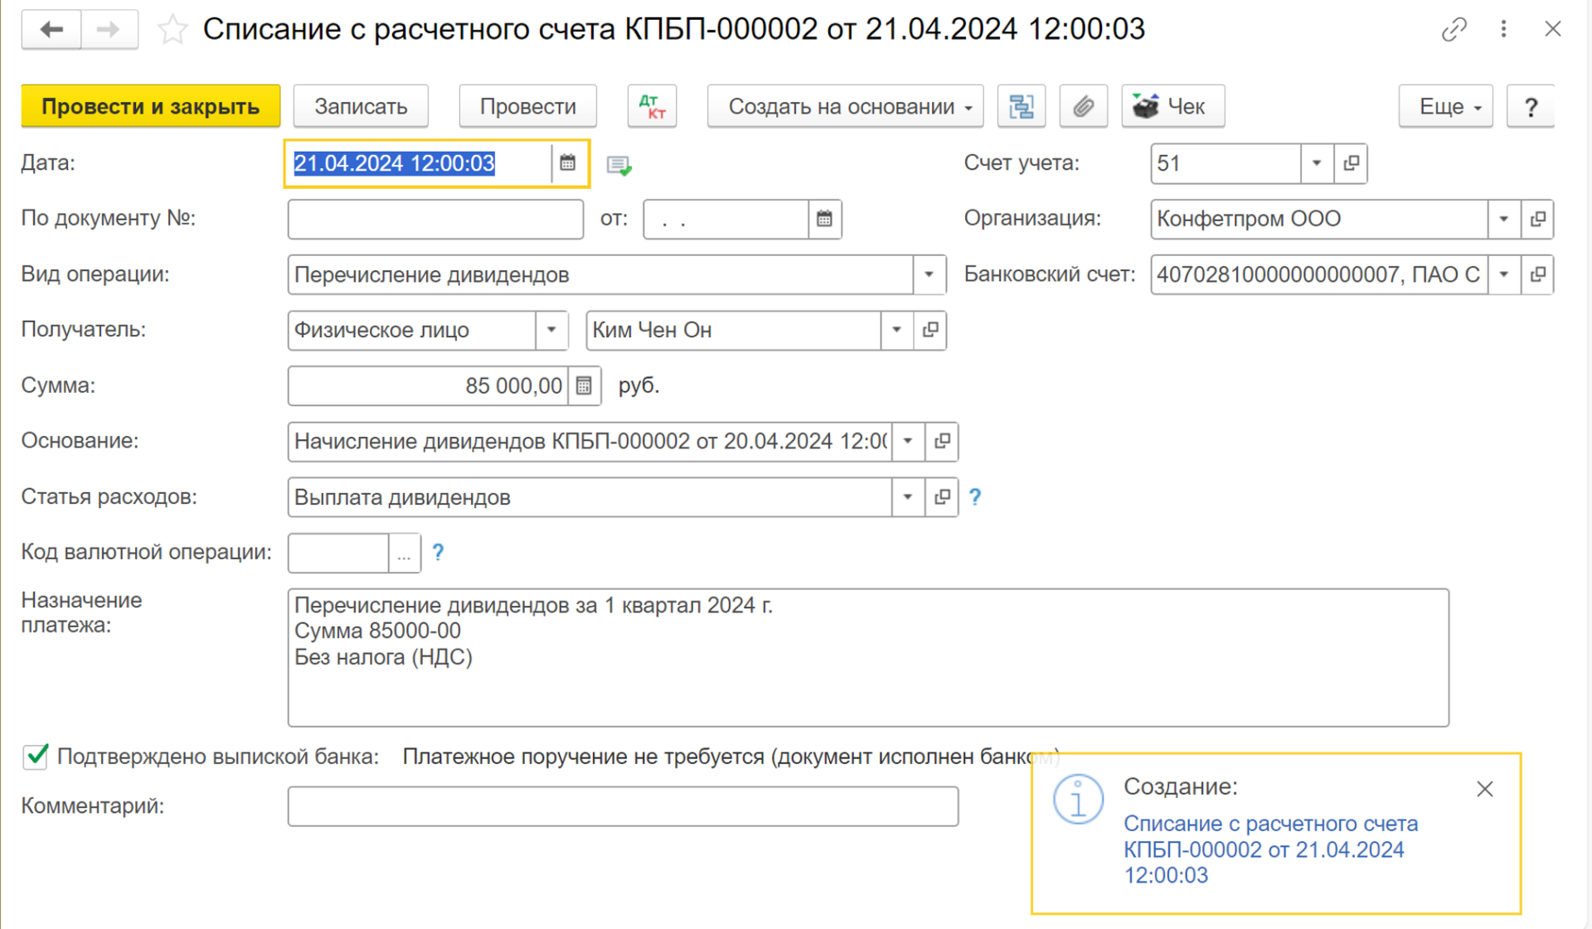Expand the Банковский счет dropdown
Viewport: 1592px width, 929px height.
[1503, 274]
